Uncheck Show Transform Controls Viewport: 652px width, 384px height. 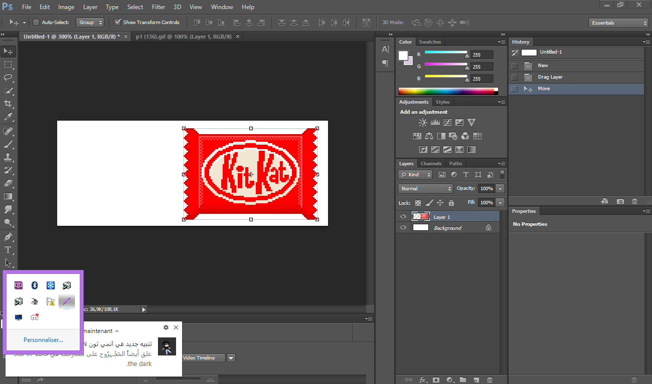118,22
